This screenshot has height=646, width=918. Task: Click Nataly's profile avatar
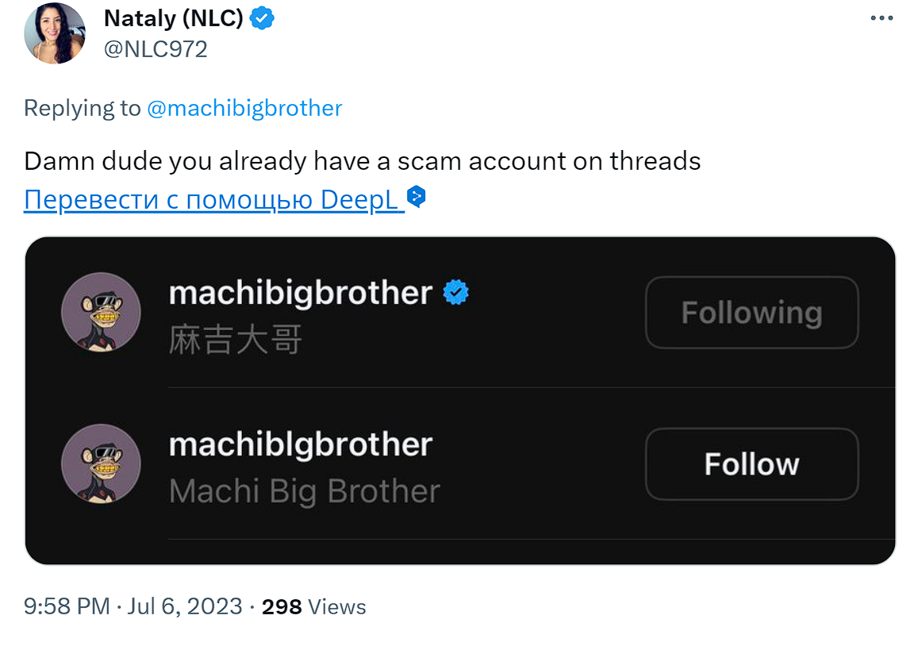click(x=54, y=33)
